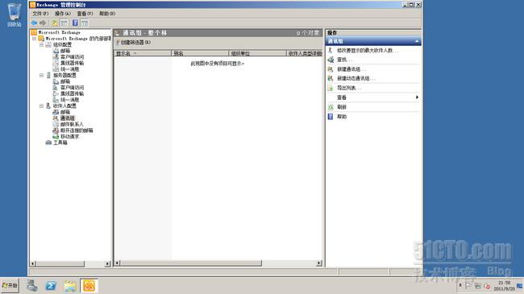Open the 工具箱 tree node
524x294 pixels.
tap(60, 143)
